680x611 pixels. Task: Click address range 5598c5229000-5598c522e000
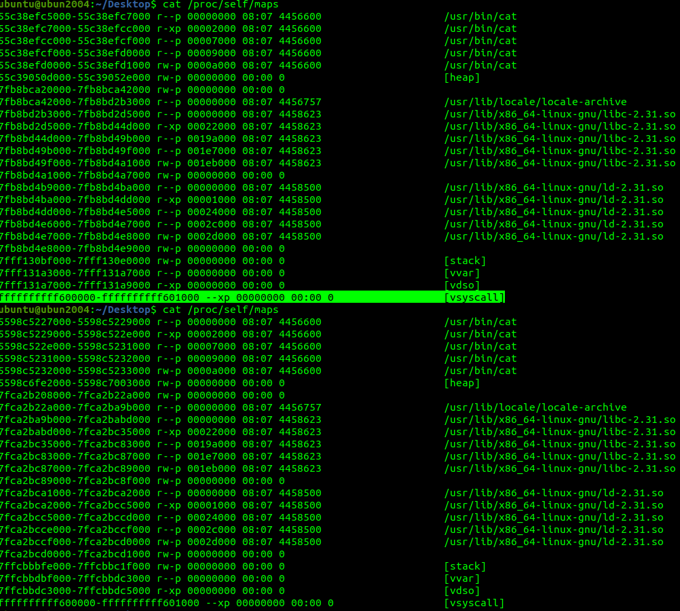tap(75, 334)
